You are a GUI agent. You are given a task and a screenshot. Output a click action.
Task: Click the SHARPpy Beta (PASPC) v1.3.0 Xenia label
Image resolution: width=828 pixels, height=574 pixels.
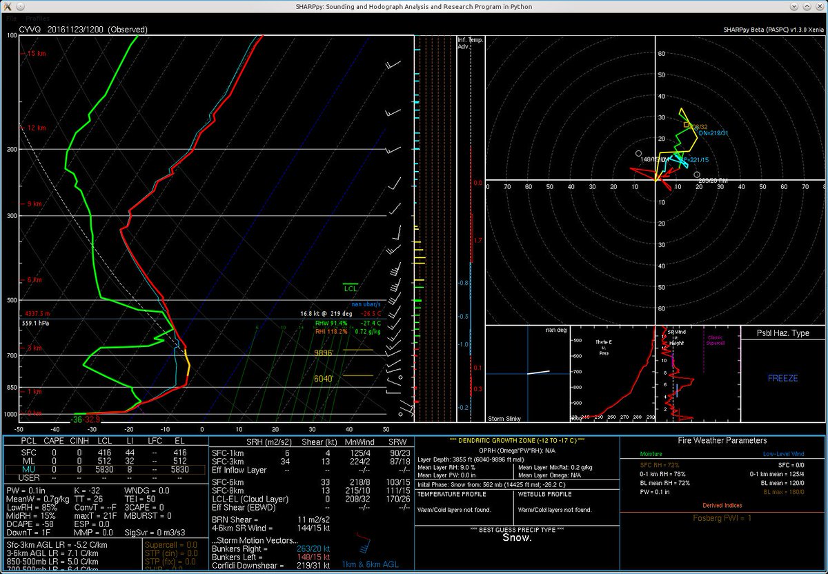click(773, 30)
